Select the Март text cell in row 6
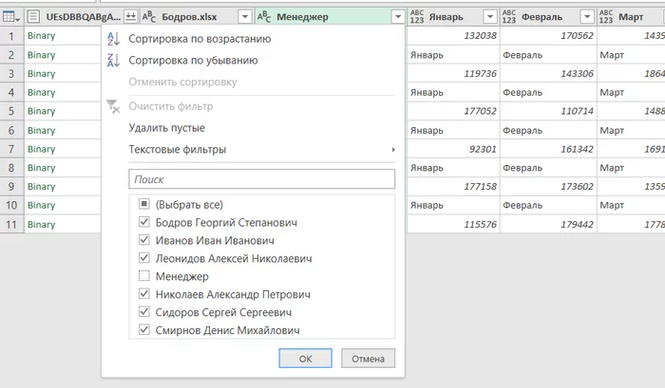This screenshot has height=388, width=665. coord(632,131)
